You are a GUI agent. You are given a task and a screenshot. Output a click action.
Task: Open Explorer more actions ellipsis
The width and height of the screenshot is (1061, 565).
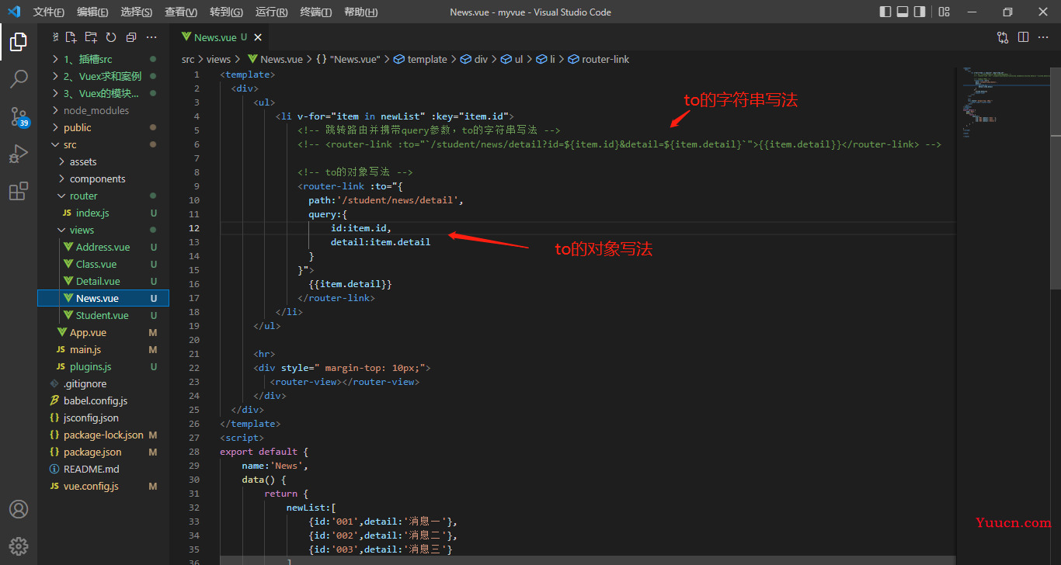[x=151, y=37]
